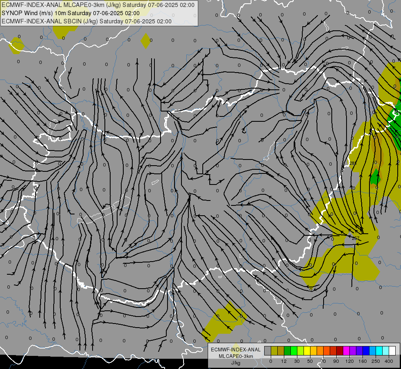The width and height of the screenshot is (401, 369).
Task: Click the legend scale value '12'
Action: click(284, 361)
